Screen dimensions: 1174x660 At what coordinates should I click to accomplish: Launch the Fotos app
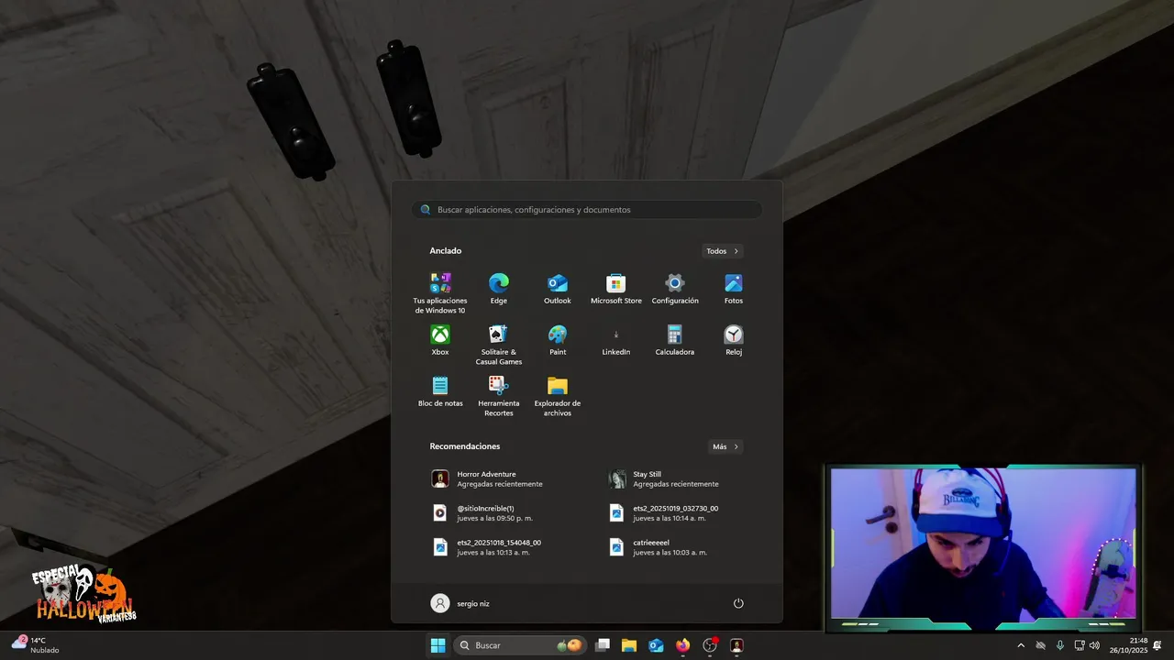pos(734,290)
